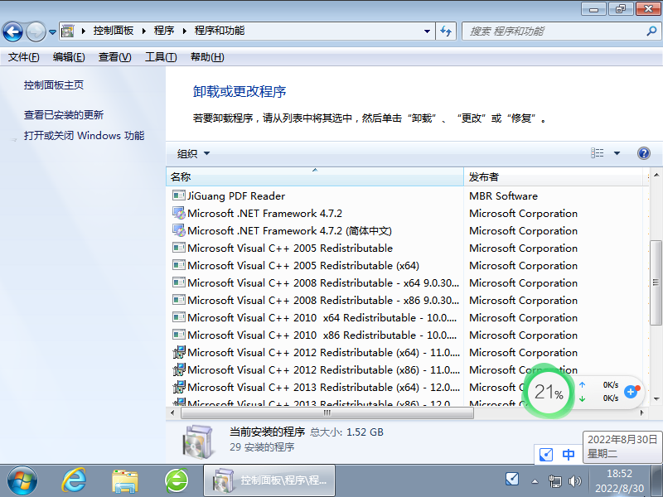The height and width of the screenshot is (497, 663).
Task: Launch the green 360 browser from taskbar
Action: (x=177, y=480)
